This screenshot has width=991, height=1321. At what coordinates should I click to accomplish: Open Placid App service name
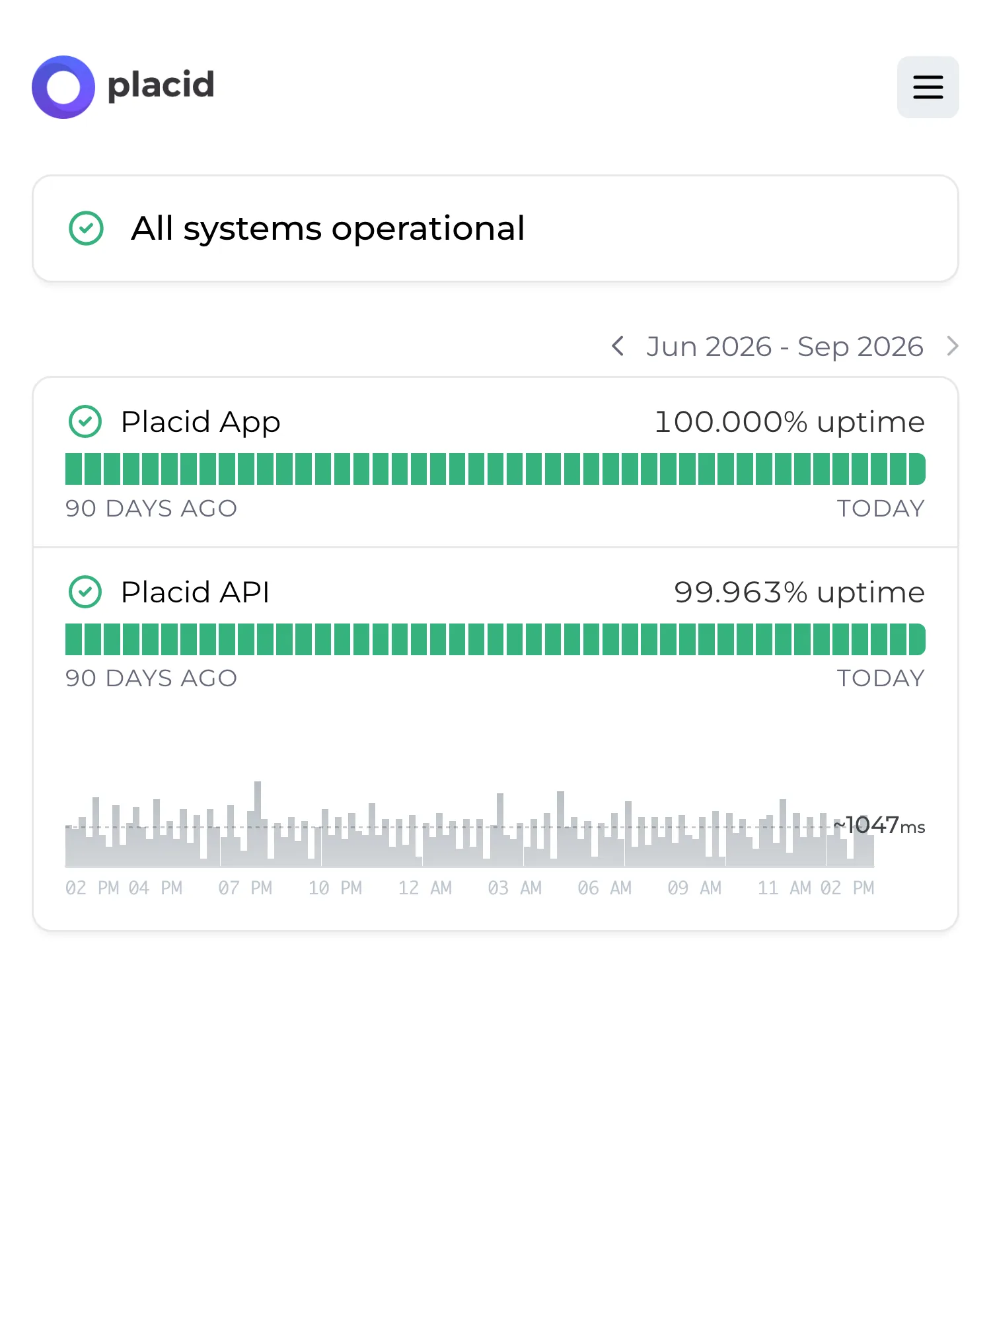pos(201,422)
